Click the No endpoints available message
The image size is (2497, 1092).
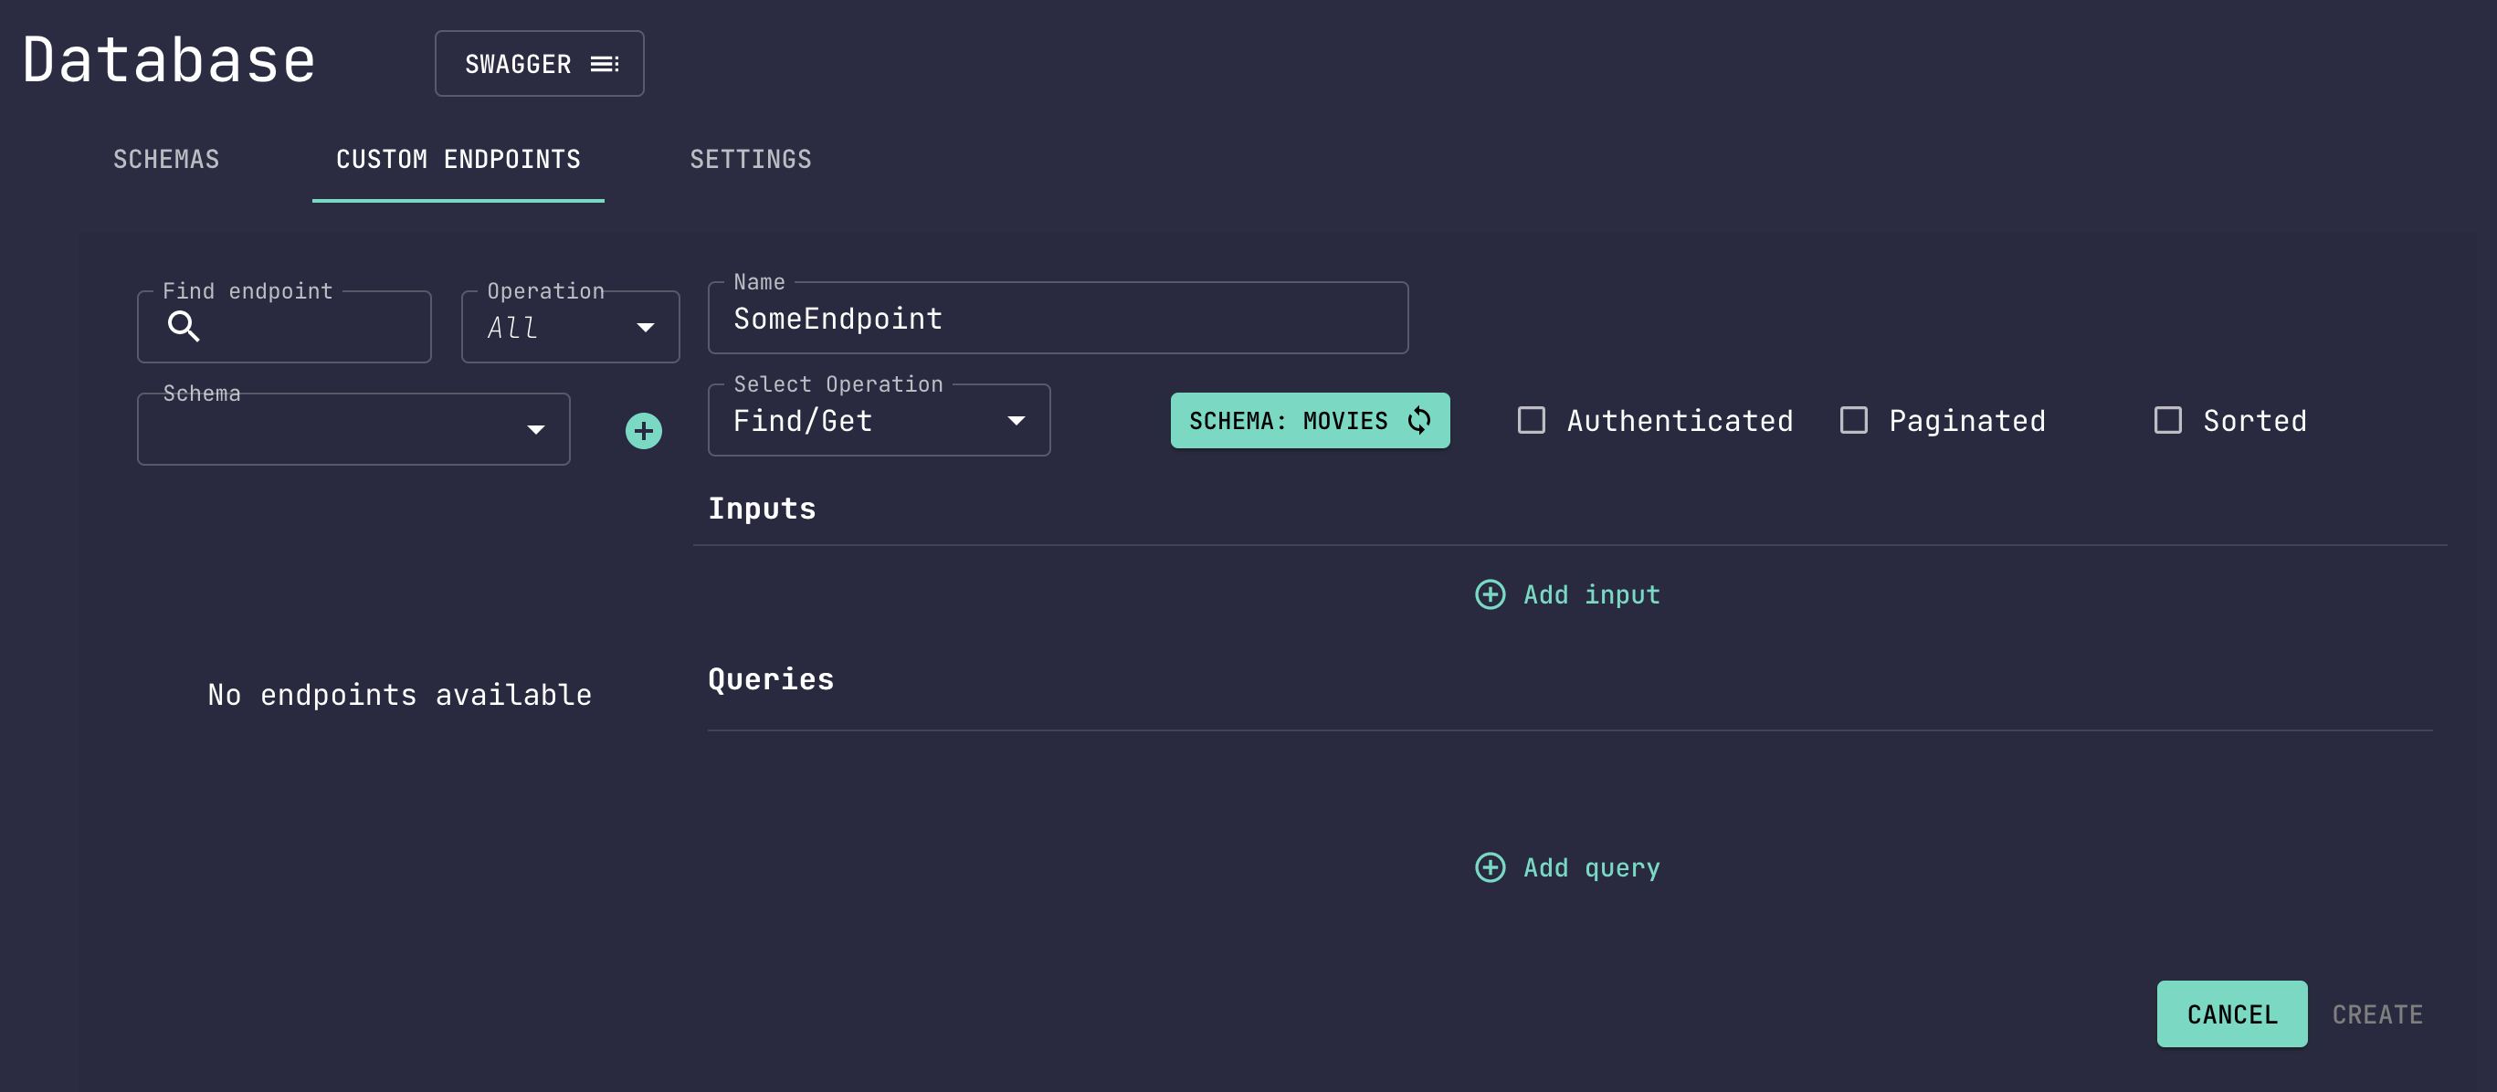coord(399,695)
